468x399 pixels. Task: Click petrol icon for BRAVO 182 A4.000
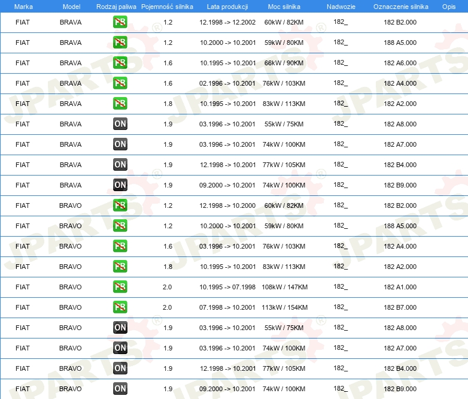pyautogui.click(x=120, y=246)
